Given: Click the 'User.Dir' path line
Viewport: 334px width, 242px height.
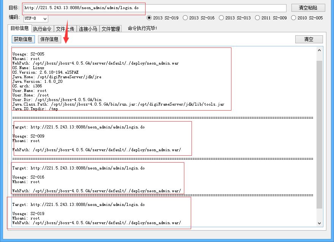Looking at the screenshot, I should pyautogui.click(x=57, y=100).
